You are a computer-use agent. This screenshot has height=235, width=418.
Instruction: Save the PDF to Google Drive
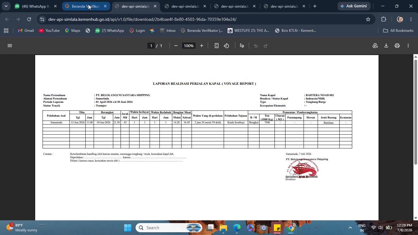[375, 46]
